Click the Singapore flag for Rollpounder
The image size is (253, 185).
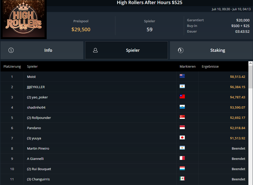[182, 117]
